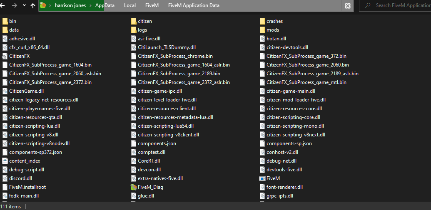The image size is (431, 210).
Task: Select citizen-devtools.dll file name
Action: pyautogui.click(x=287, y=47)
